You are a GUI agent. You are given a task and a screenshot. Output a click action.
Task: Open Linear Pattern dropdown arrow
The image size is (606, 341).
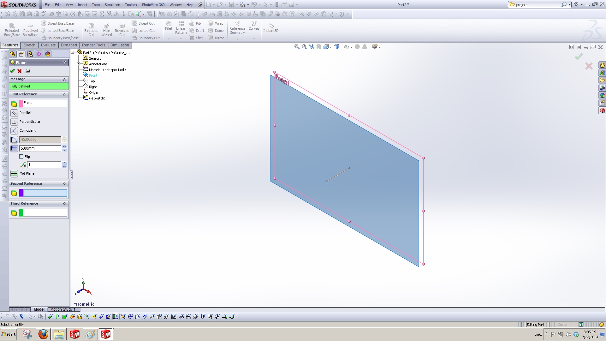click(181, 39)
